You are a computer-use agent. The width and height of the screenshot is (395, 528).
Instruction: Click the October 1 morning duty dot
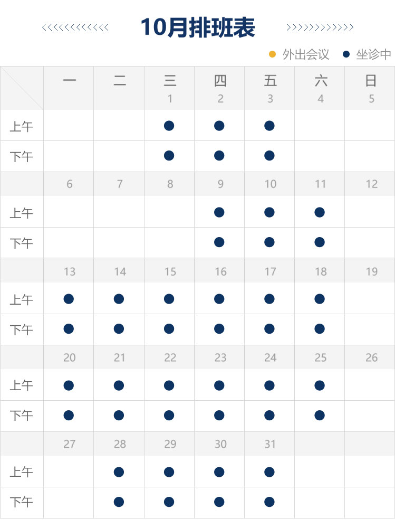[x=169, y=126]
